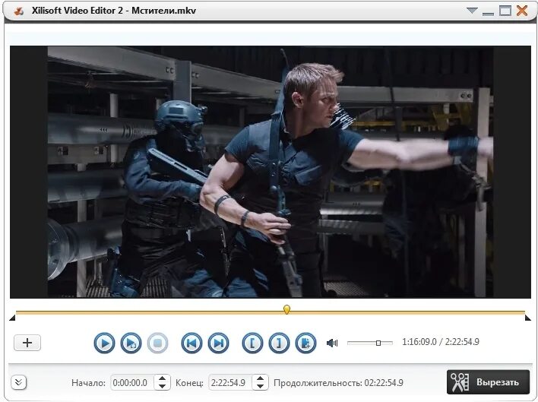Play the selected segment in a loop
This screenshot has width=538, height=402.
(131, 343)
